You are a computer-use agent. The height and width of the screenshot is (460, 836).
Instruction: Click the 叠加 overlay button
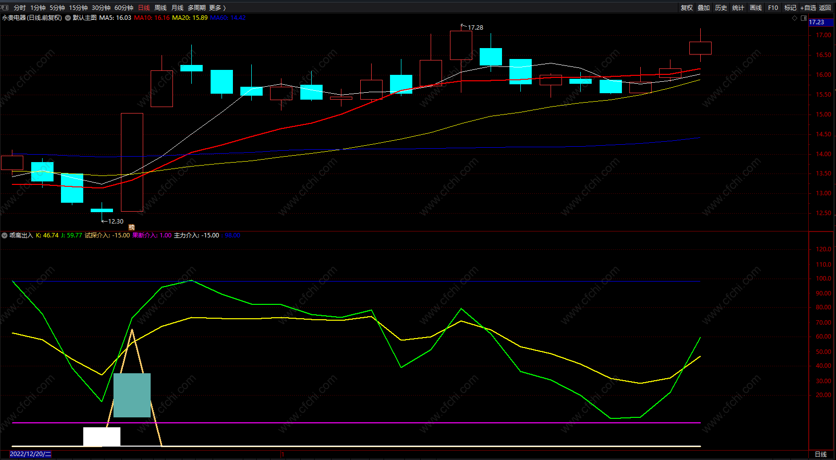click(704, 7)
